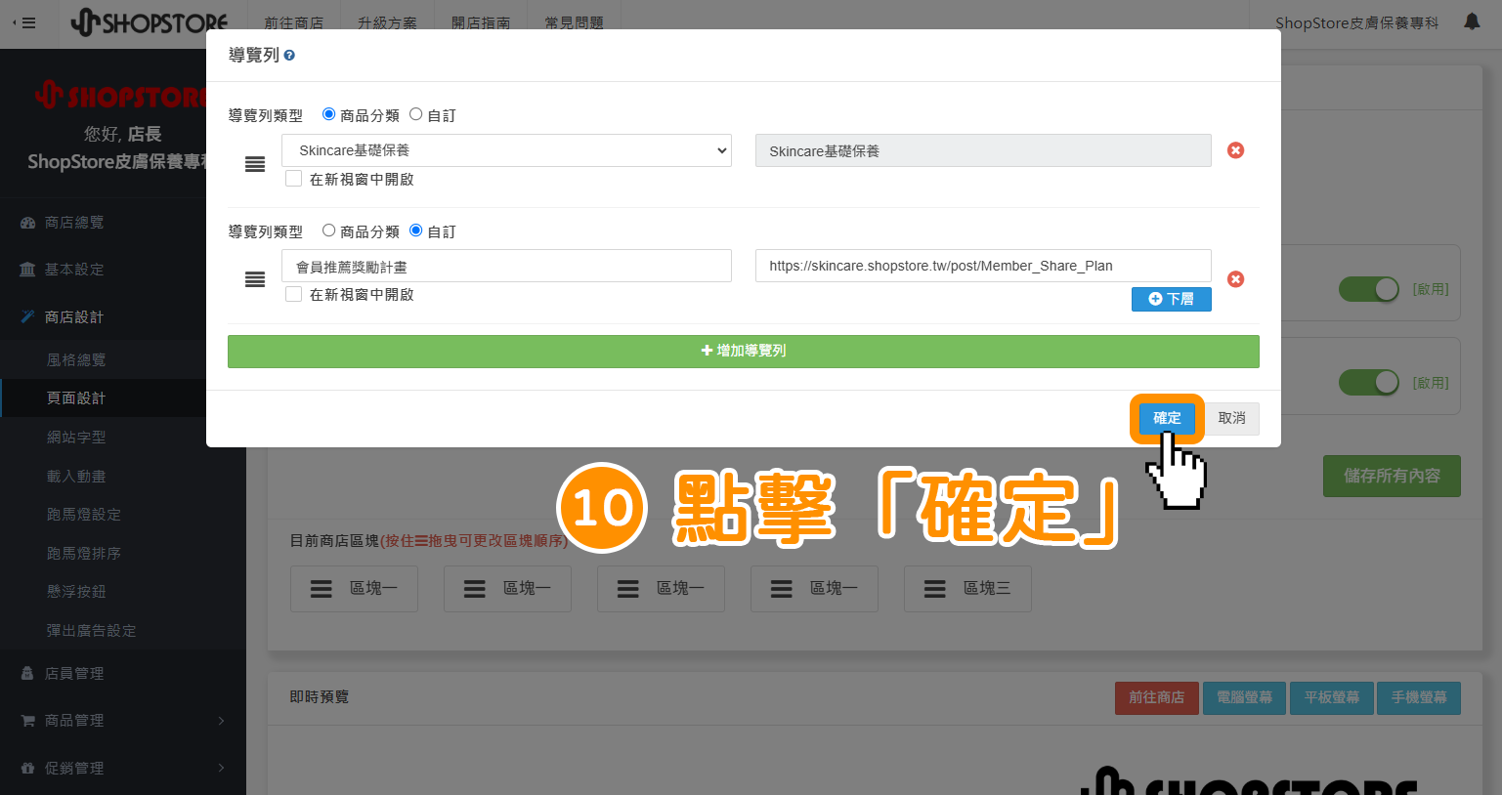Delete the 會員推薦獎勵計畫 navigation row
Viewport: 1502px width, 795px height.
click(x=1236, y=279)
